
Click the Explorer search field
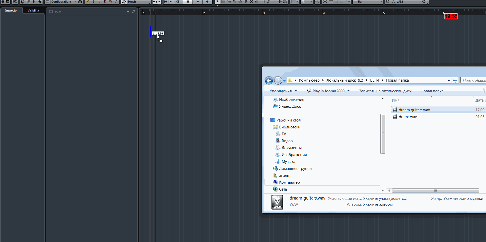[473, 81]
